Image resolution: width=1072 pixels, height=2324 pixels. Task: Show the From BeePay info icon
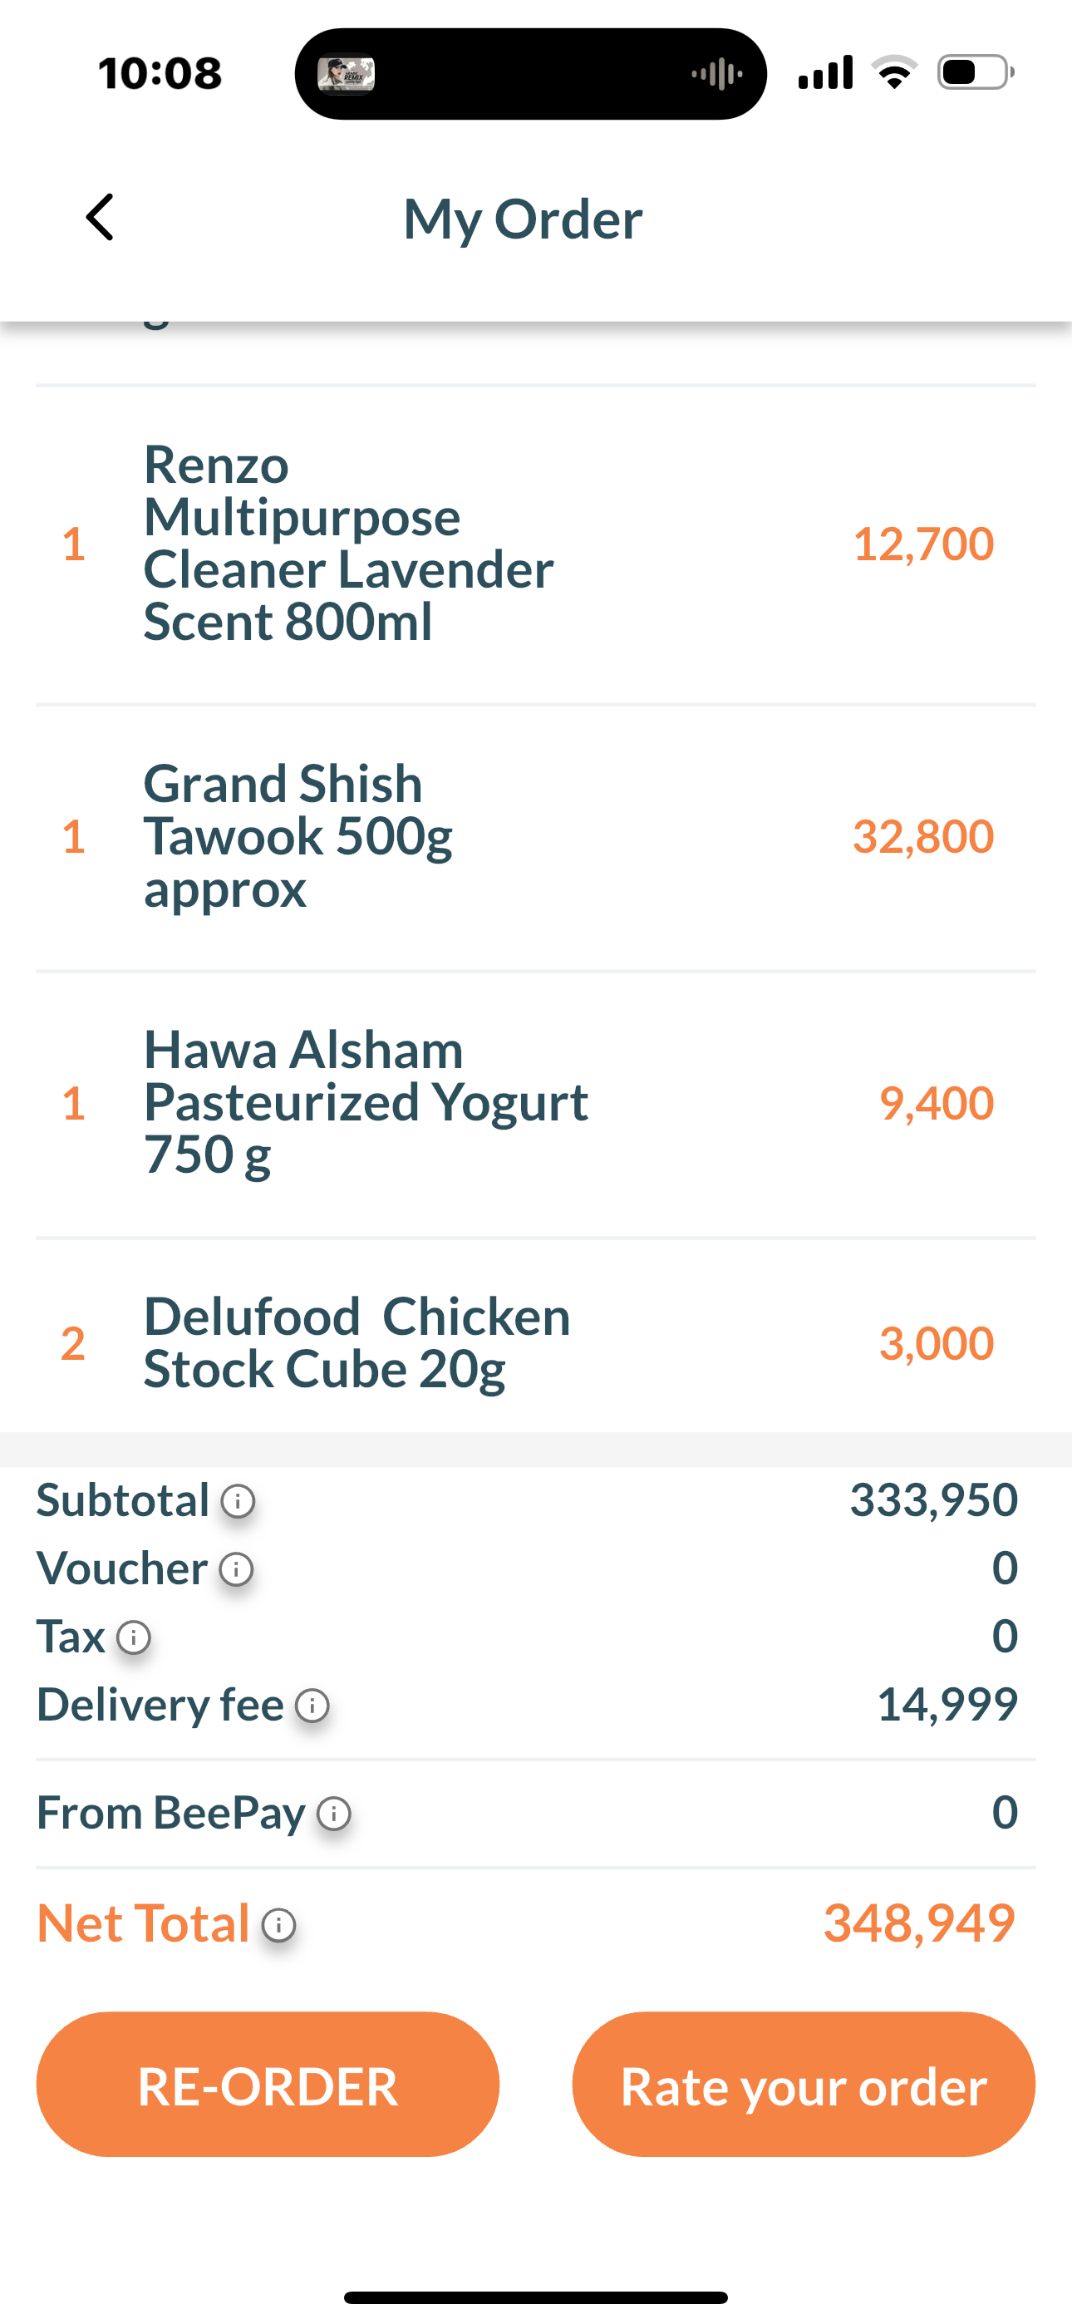(334, 1814)
